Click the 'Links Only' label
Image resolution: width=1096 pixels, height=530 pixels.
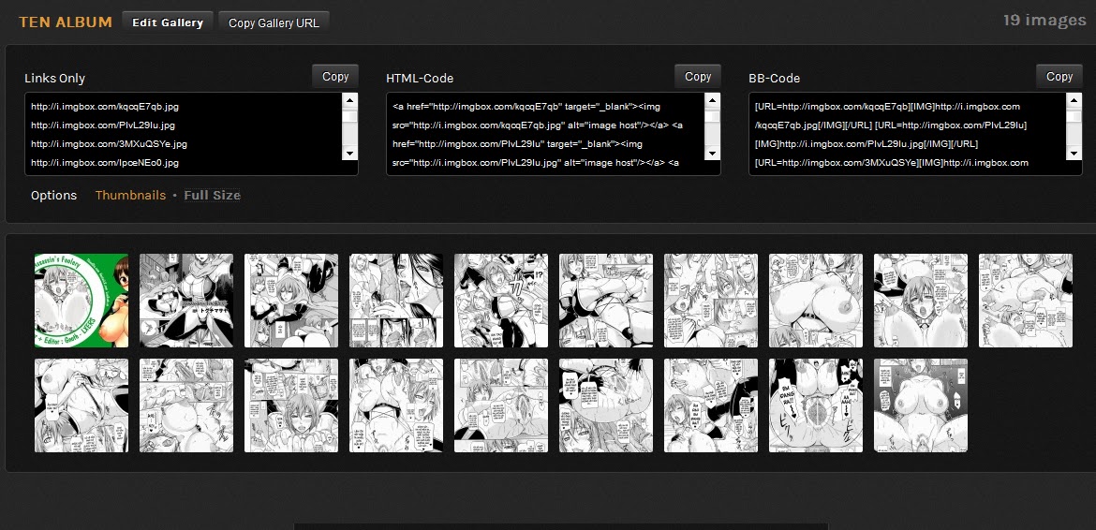[54, 79]
